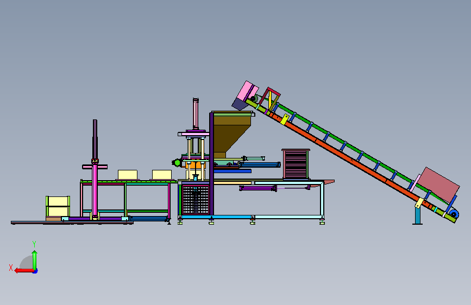This screenshot has width=471, height=305.
Task: Select the left yellow block on conveyor table
Action: 128,175
